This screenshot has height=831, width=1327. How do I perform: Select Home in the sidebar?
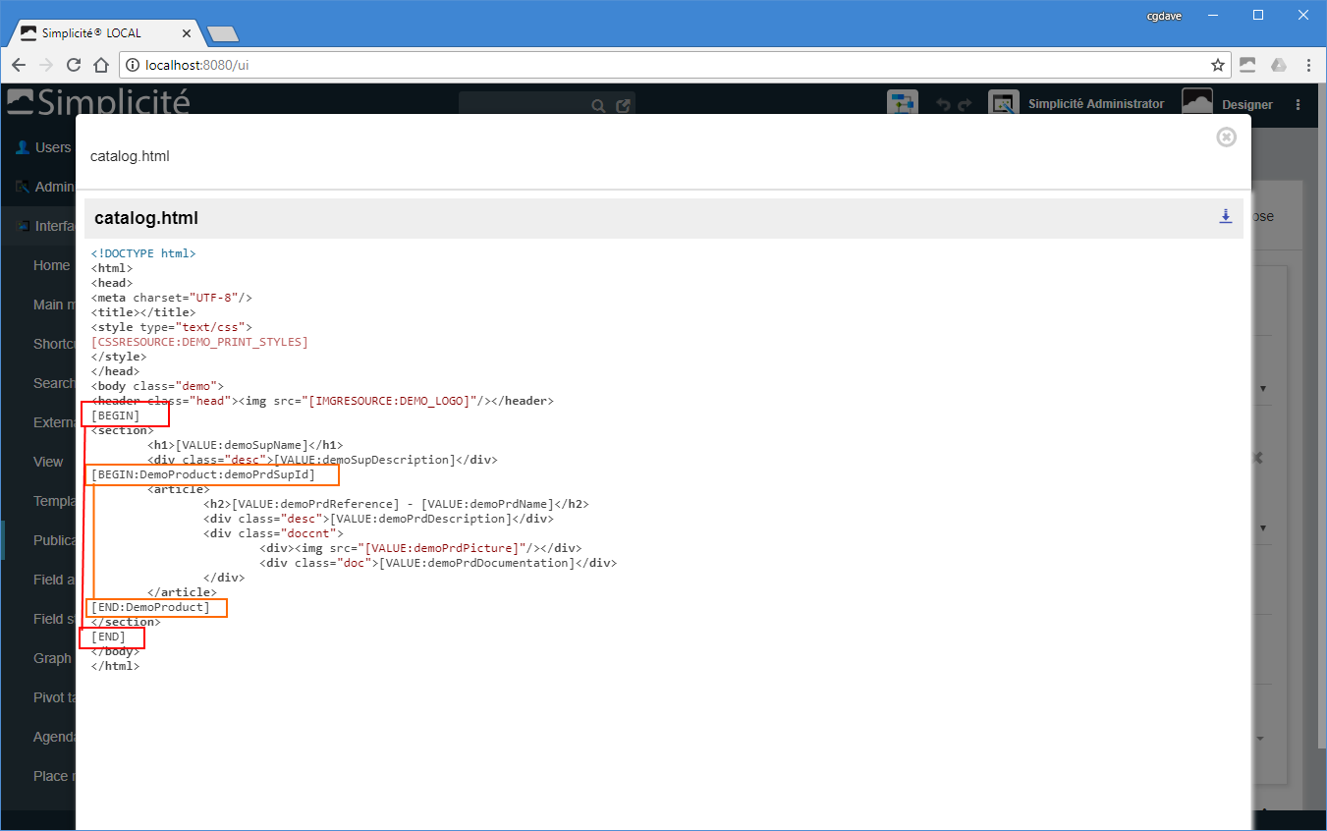51,265
